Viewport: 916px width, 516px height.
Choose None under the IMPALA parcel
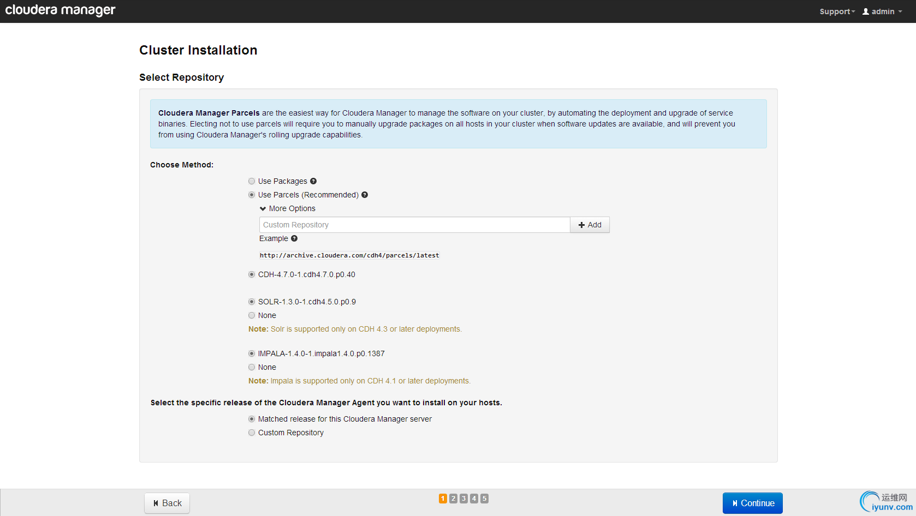pos(252,367)
